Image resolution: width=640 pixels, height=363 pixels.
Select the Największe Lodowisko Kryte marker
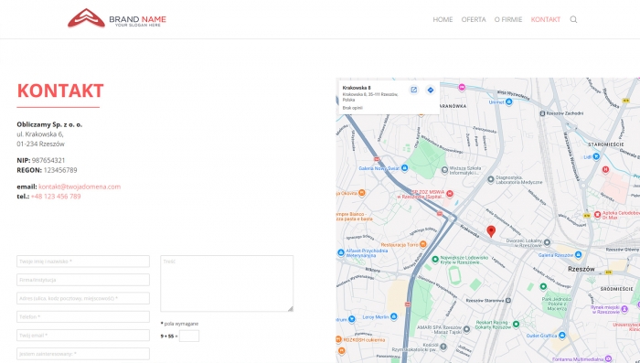(x=435, y=259)
